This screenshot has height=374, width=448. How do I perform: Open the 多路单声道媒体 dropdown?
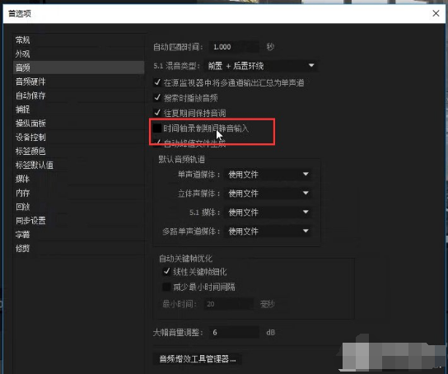268,231
